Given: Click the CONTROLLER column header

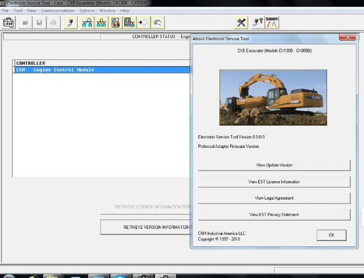Looking at the screenshot, I should pyautogui.click(x=103, y=63).
